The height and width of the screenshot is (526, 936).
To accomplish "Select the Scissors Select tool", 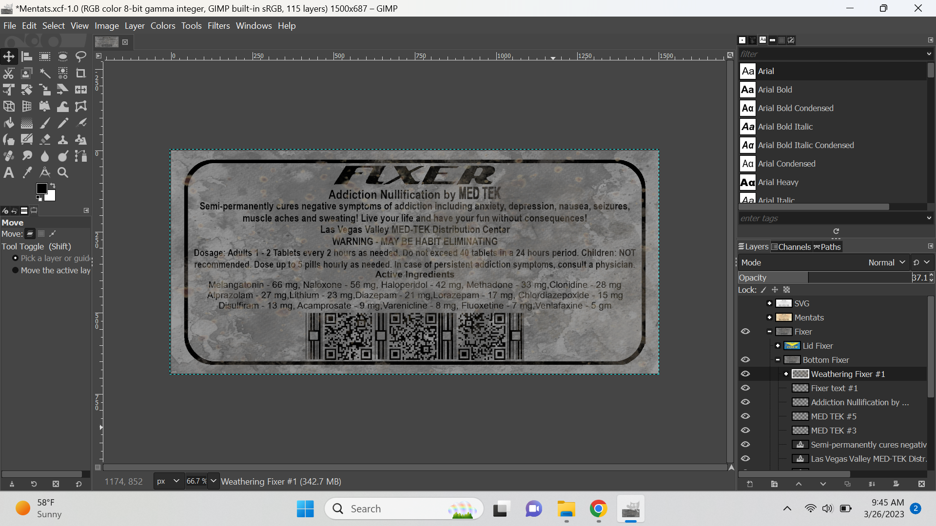I will click(9, 73).
